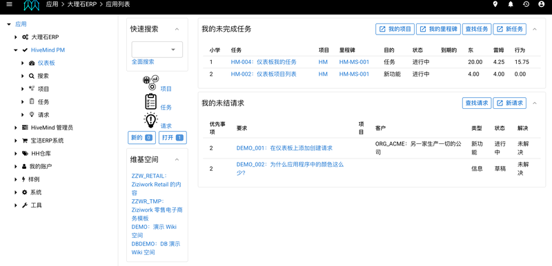
Task: Click the 查找任务 button
Action: pos(477,29)
